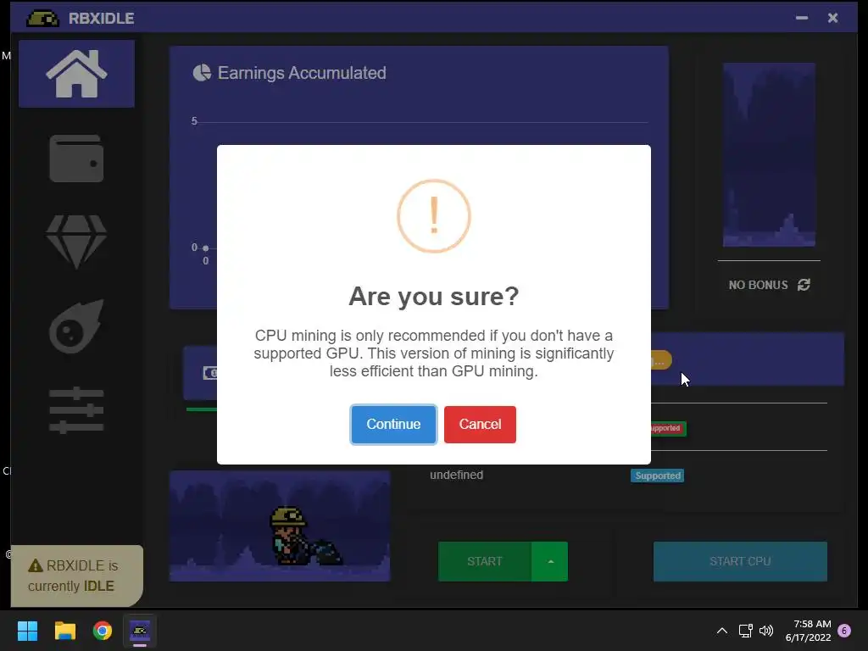The width and height of the screenshot is (868, 651).
Task: Click the 'undefined' device label
Action: click(457, 475)
